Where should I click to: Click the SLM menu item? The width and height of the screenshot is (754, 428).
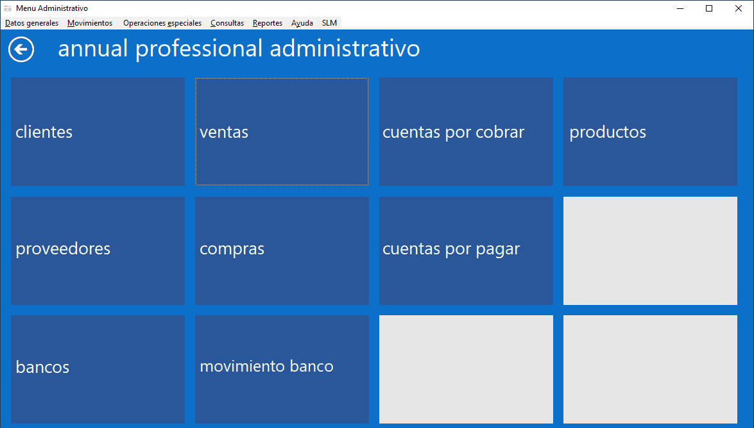[329, 23]
